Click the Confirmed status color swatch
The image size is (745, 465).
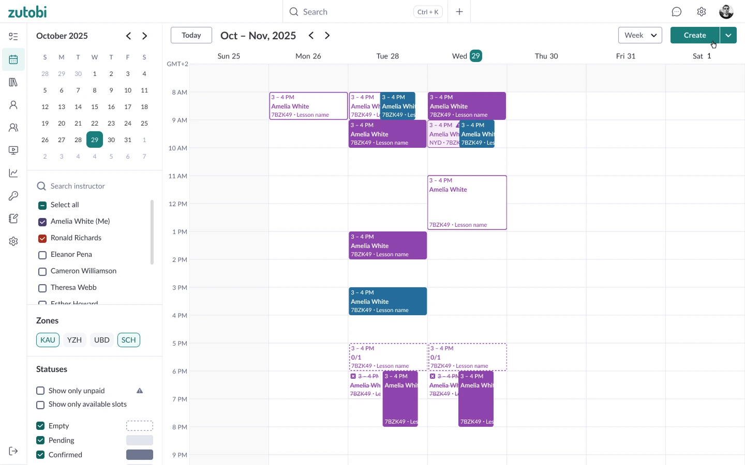pyautogui.click(x=140, y=455)
